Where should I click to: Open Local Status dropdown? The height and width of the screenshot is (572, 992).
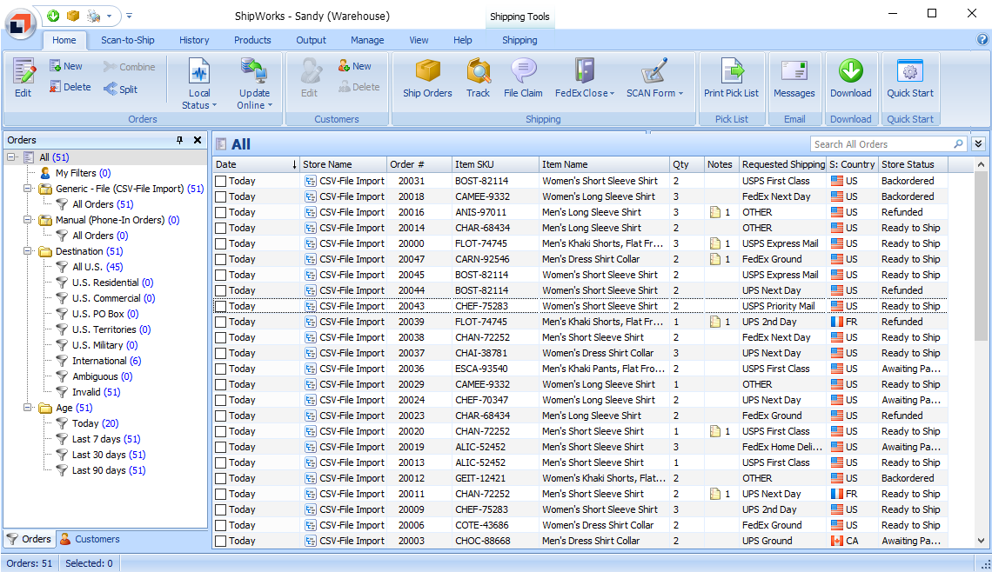199,83
